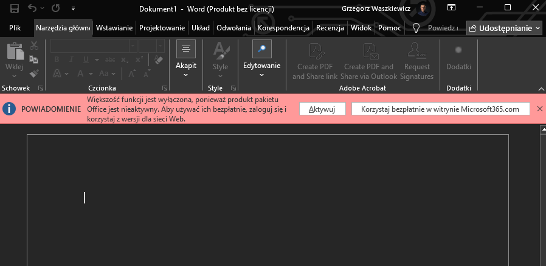Screen dimensions: 546x266
Task: Open Customize Quick Access Toolbar arrow
Action: 73,9
